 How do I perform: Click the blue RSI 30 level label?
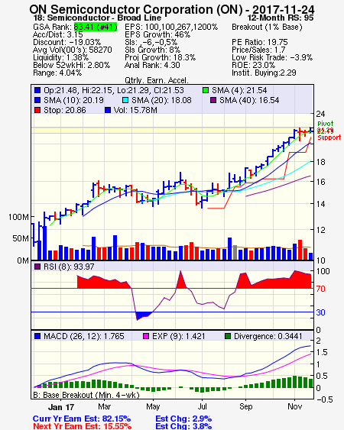(x=320, y=312)
